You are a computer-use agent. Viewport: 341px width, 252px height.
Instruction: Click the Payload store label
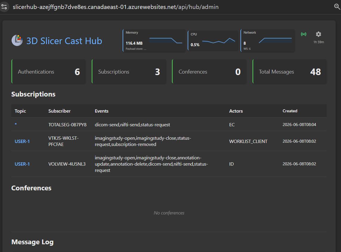pos(136,49)
